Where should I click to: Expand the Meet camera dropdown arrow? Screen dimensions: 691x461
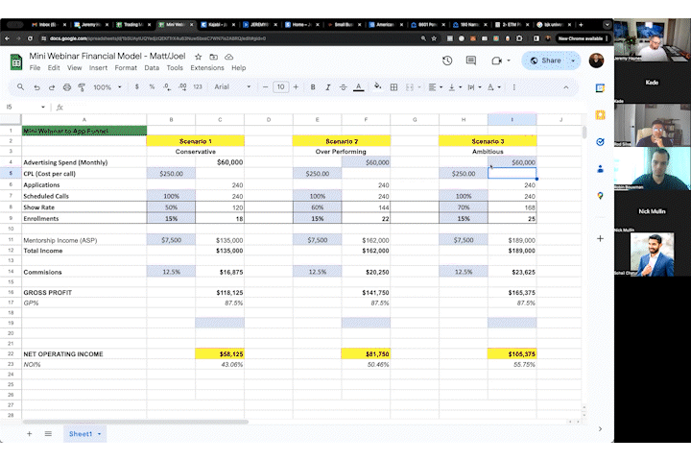coord(509,61)
